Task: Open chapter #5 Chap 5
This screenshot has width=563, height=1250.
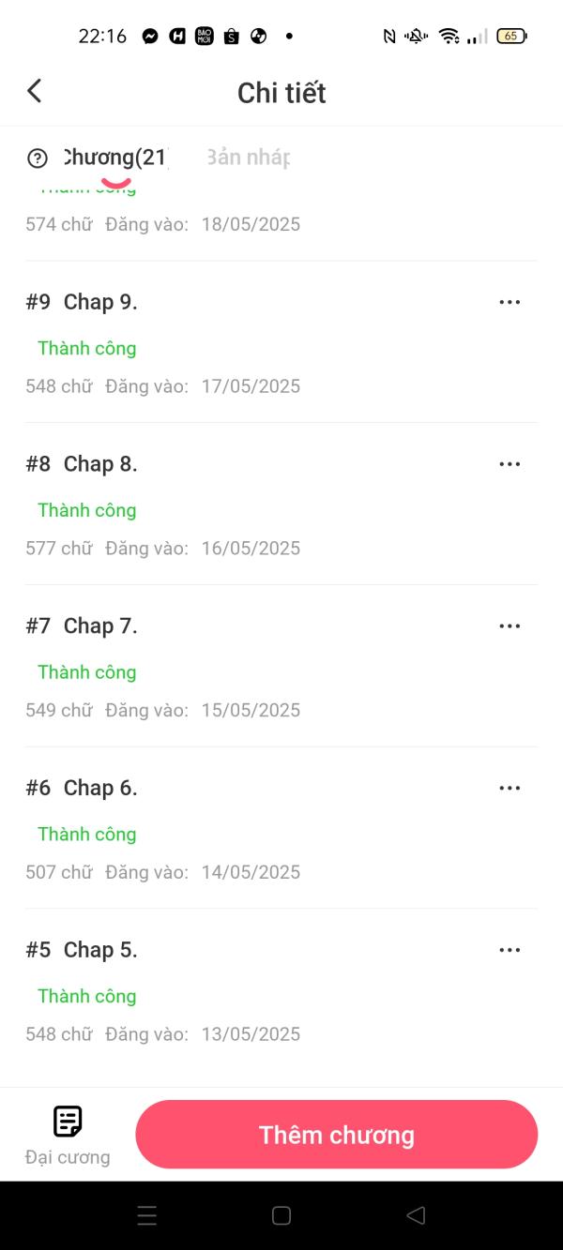Action: click(x=100, y=950)
